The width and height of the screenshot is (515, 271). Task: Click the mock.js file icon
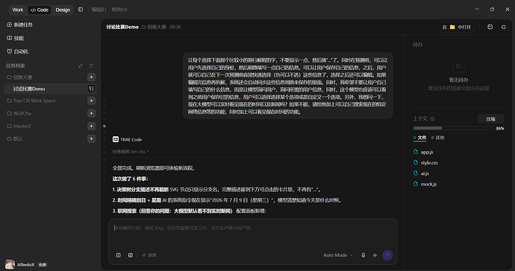416,184
